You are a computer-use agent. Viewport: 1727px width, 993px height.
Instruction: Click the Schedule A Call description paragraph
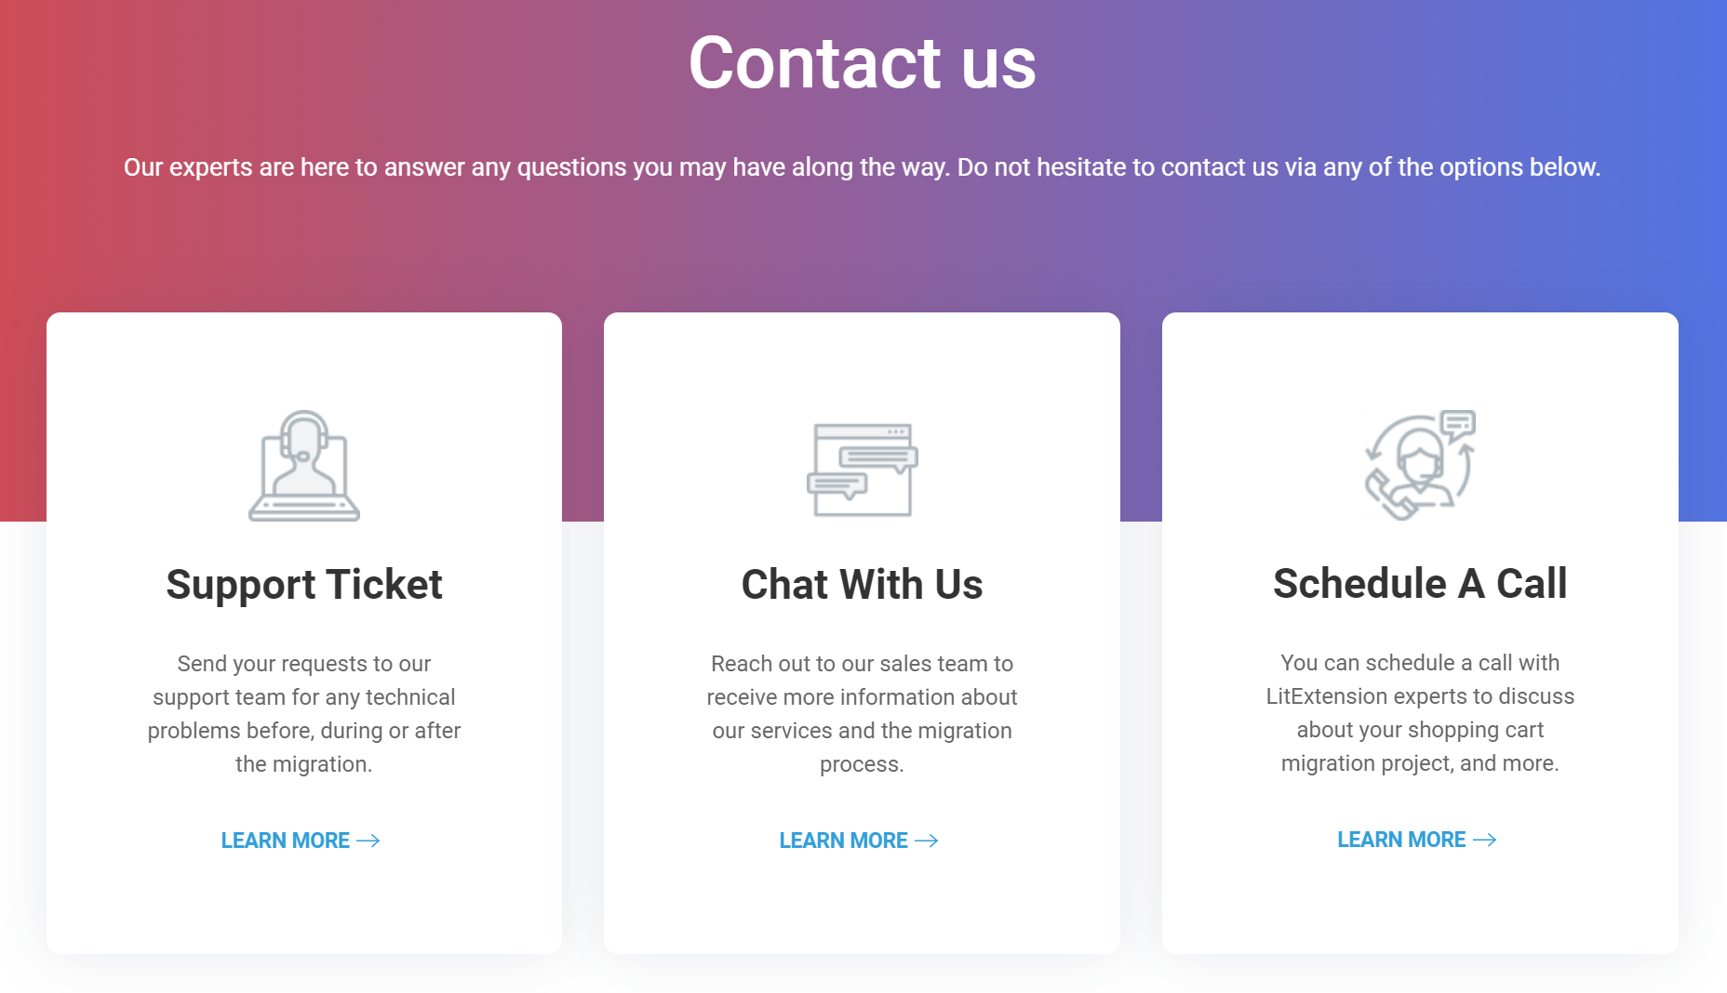(1420, 713)
